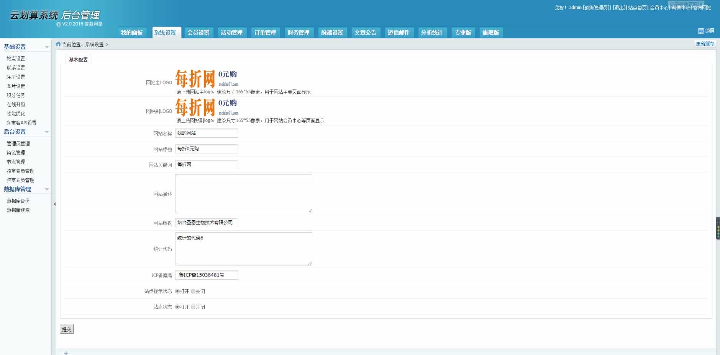Click the lock screen monitor icon
The height and width of the screenshot is (355, 720).
point(700,31)
